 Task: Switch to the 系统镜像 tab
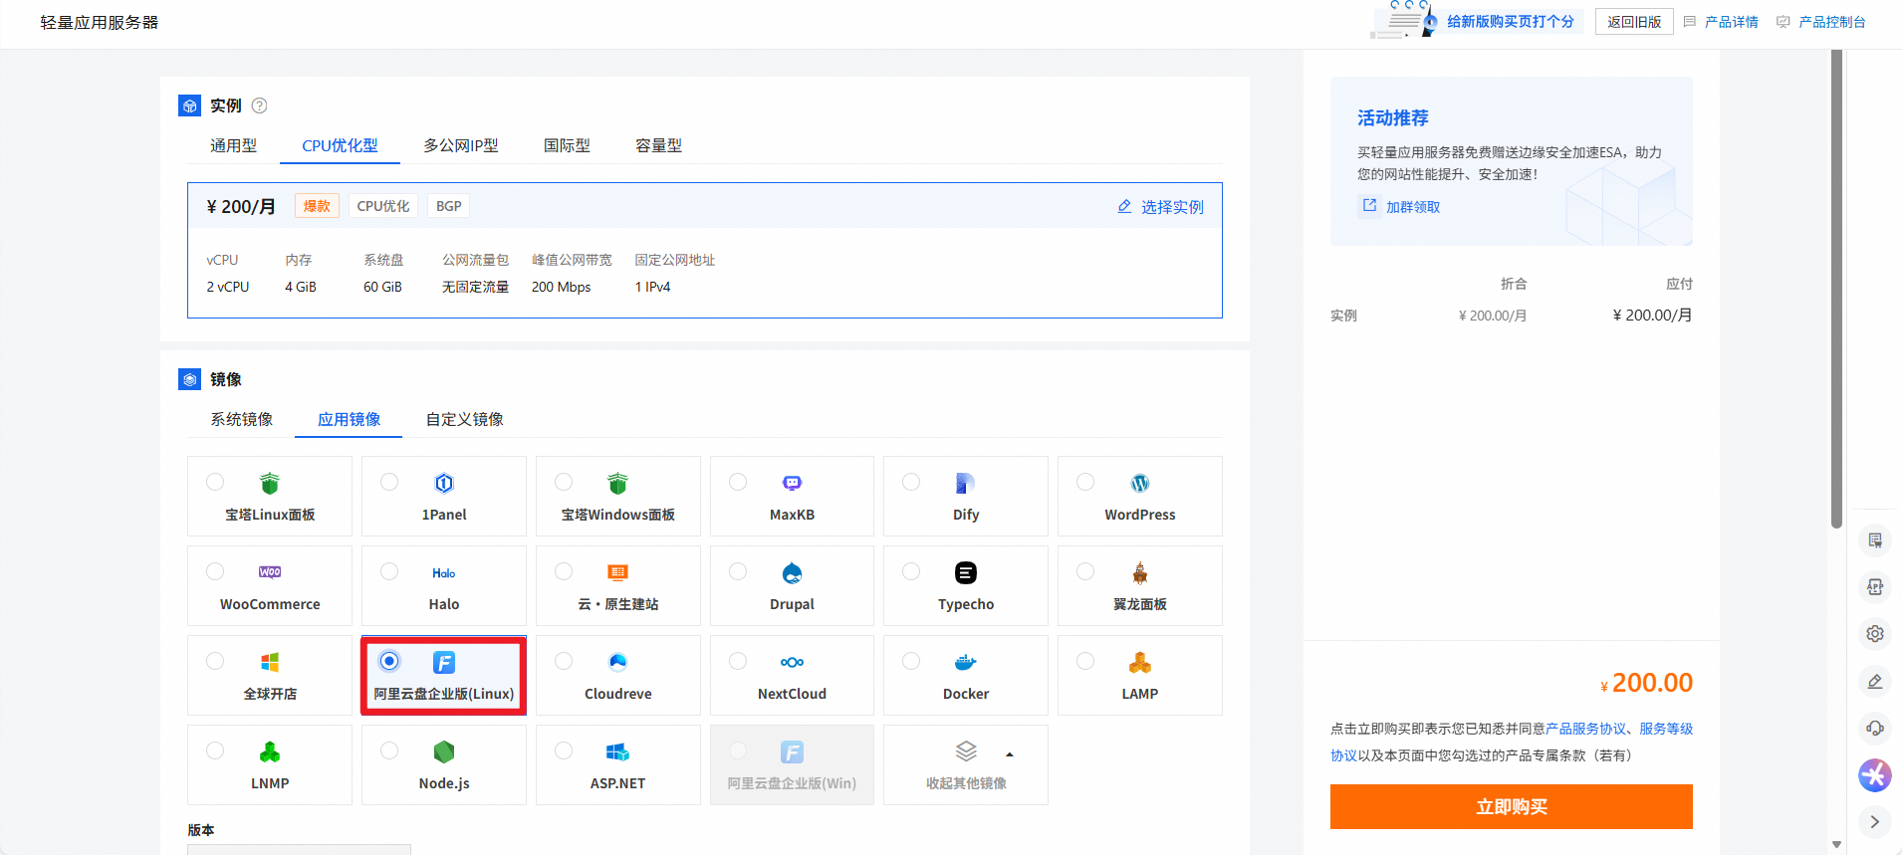tap(241, 419)
